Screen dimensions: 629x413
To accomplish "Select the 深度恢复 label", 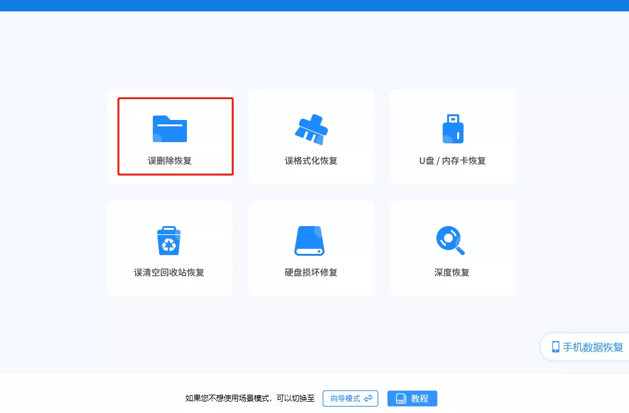I will point(452,273).
